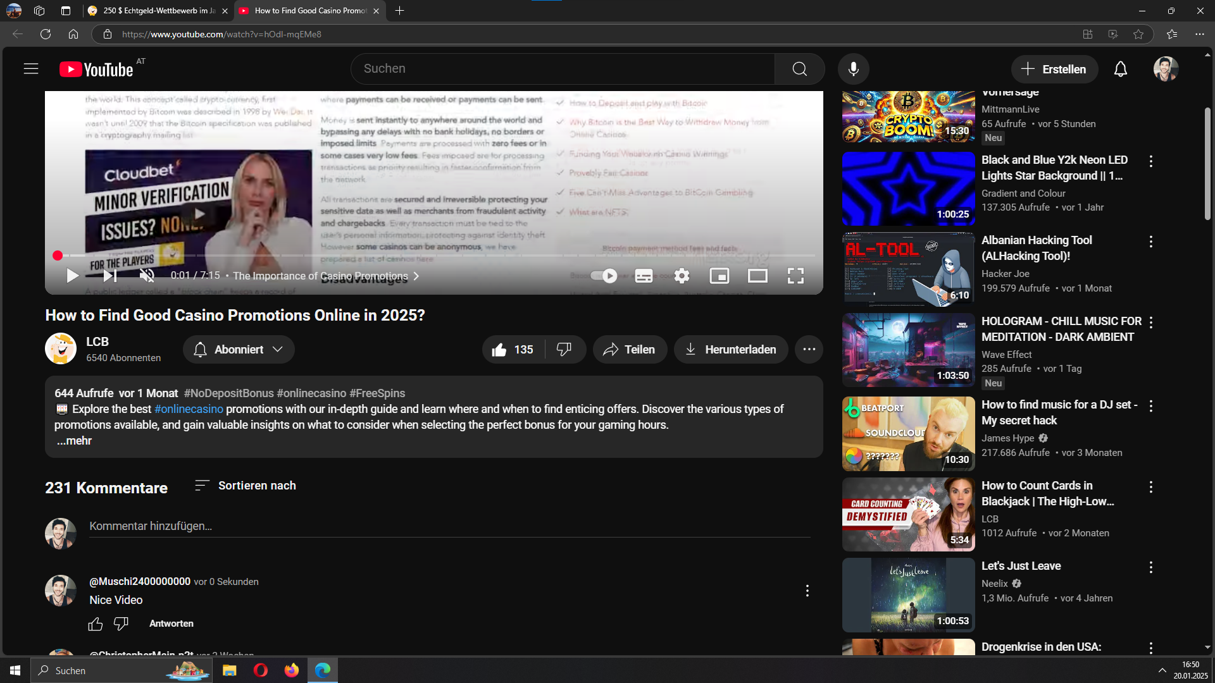Viewport: 1215px width, 683px height.
Task: Skip to the next video
Action: pos(110,276)
